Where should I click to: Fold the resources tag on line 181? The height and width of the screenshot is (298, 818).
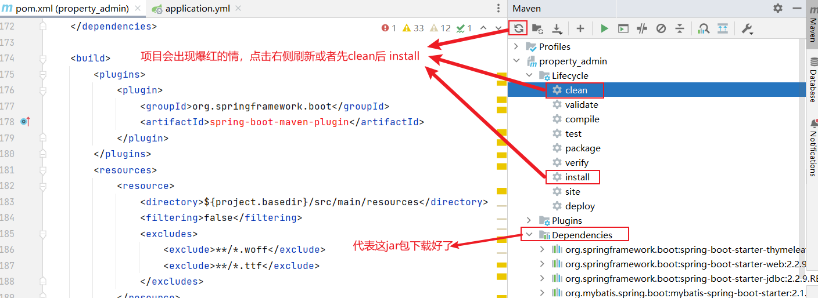[x=42, y=170]
